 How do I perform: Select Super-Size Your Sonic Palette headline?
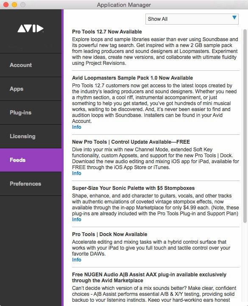133,188
